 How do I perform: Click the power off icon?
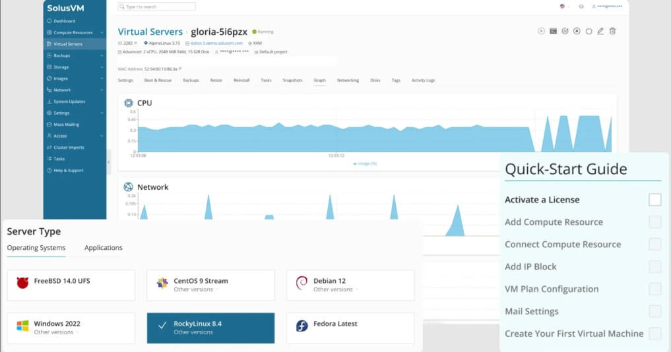click(589, 31)
